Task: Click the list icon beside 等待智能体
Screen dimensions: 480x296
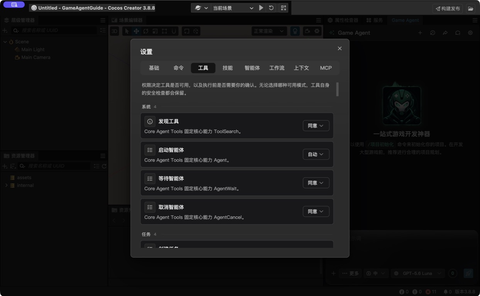Action: tap(150, 178)
